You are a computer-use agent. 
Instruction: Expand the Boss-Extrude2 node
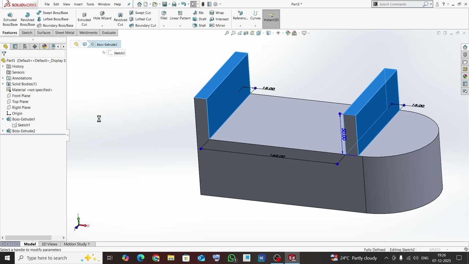pos(3,131)
